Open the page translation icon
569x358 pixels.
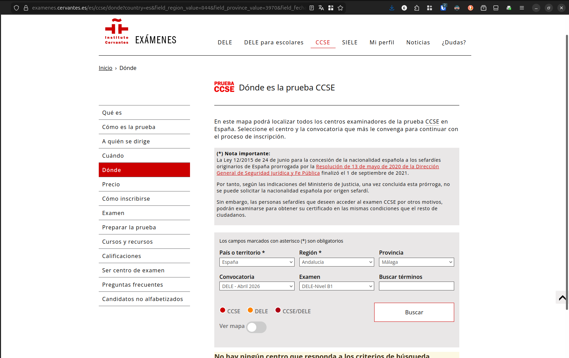(321, 8)
